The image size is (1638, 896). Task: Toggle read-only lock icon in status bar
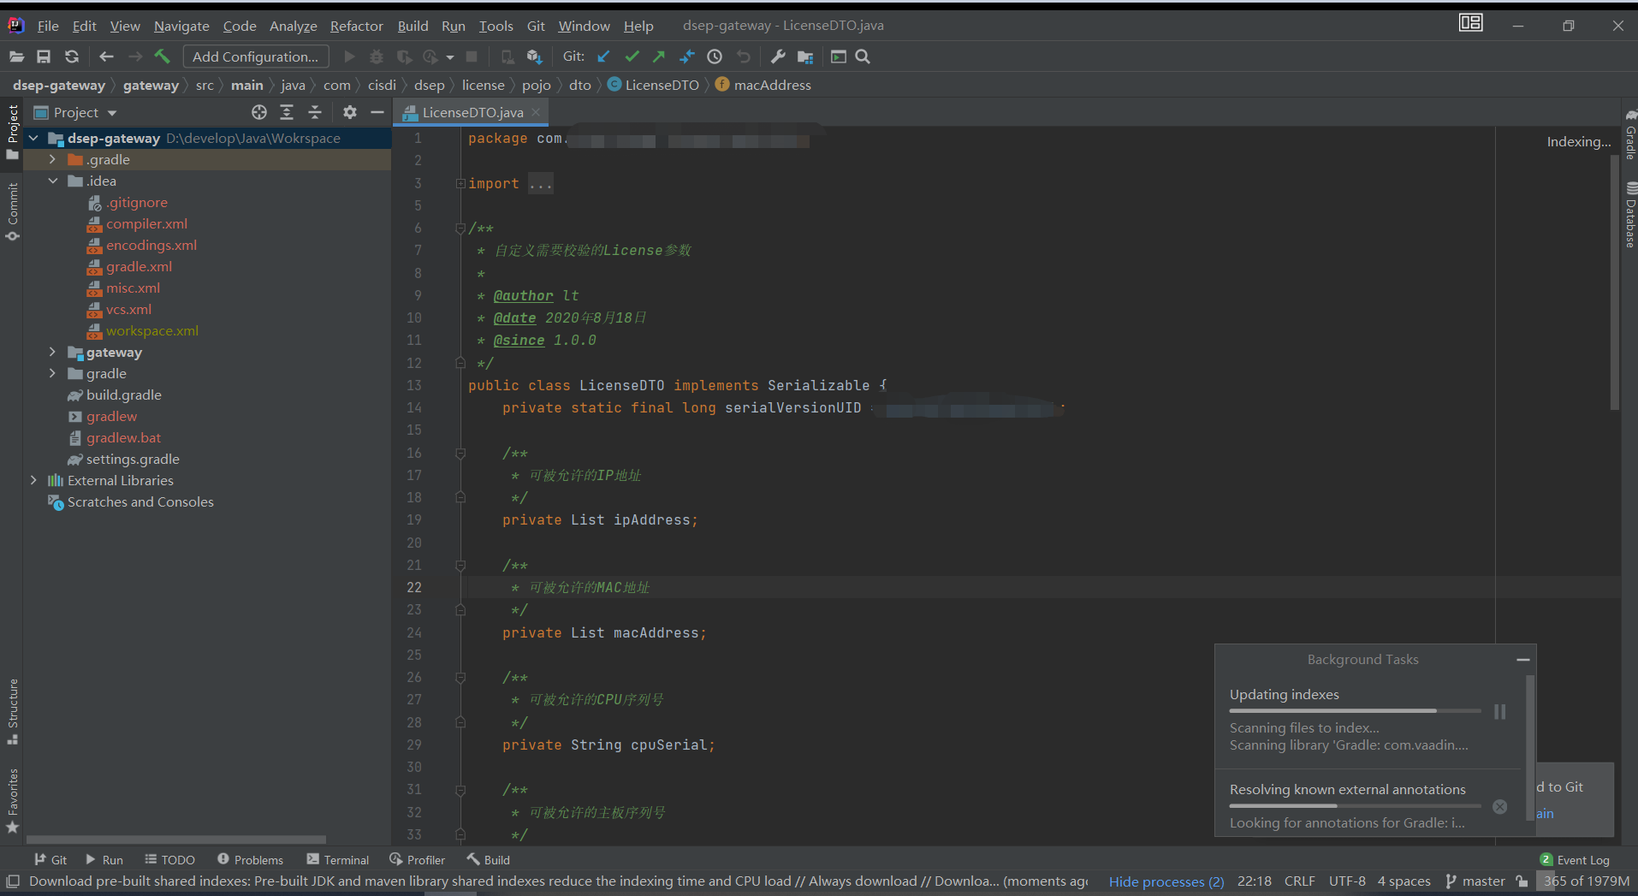pos(1521,881)
